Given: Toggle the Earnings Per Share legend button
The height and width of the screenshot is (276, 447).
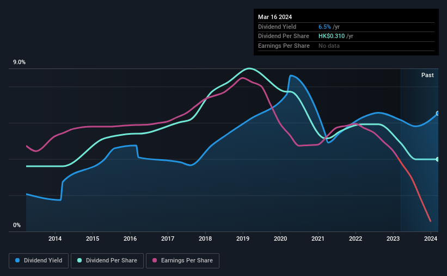Looking at the screenshot, I should (x=182, y=260).
